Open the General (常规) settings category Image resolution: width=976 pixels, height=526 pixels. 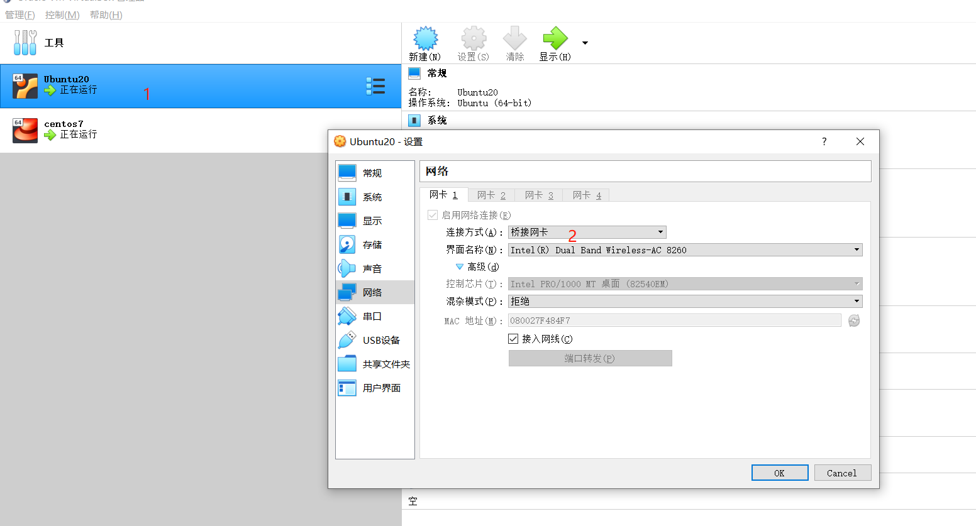coord(375,173)
